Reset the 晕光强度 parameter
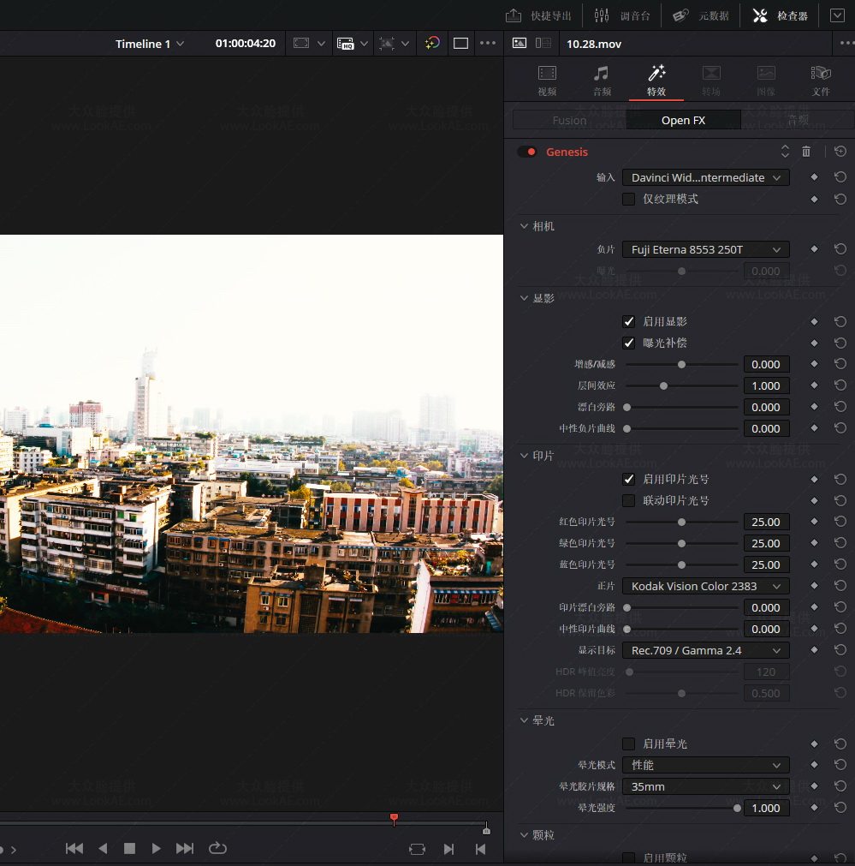This screenshot has height=866, width=855. 840,808
